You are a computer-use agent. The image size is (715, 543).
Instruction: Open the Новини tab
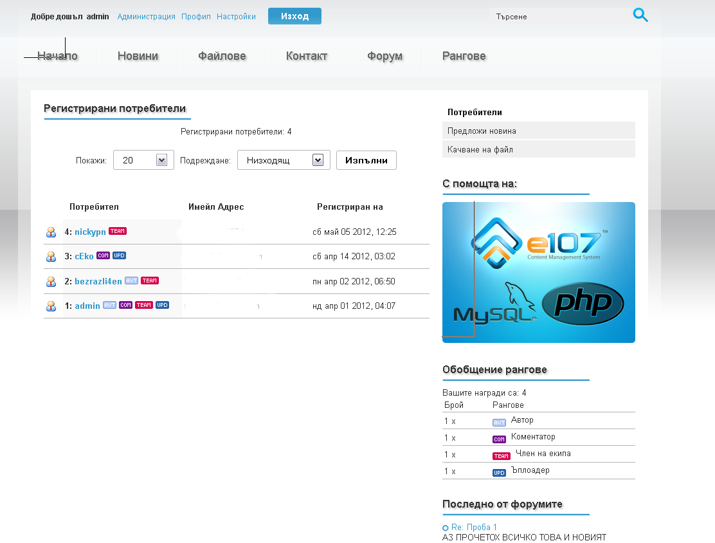(137, 56)
